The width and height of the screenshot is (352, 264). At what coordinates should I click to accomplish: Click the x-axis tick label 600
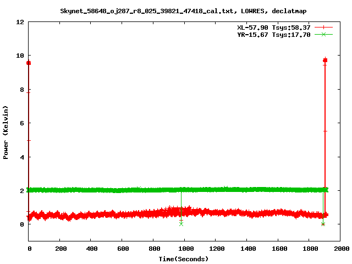coord(123,249)
